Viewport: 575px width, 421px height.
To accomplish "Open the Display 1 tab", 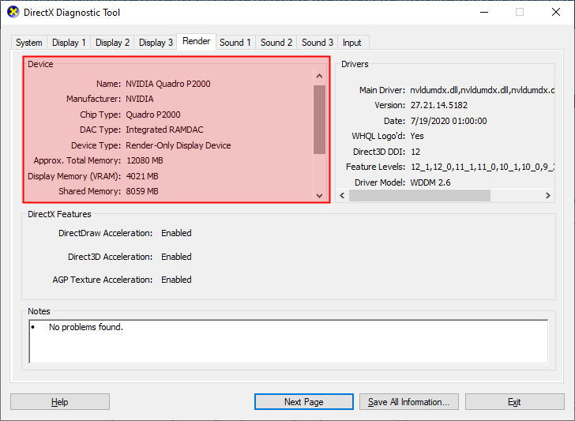I will 69,43.
